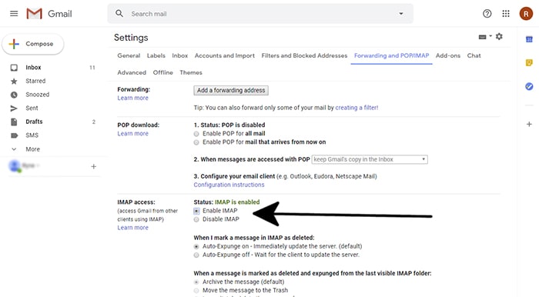The height and width of the screenshot is (297, 539).
Task: Click the Hangouts user avatar
Action: tap(15, 166)
